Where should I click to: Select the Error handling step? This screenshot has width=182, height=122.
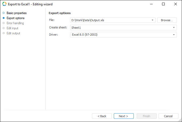click(15, 23)
